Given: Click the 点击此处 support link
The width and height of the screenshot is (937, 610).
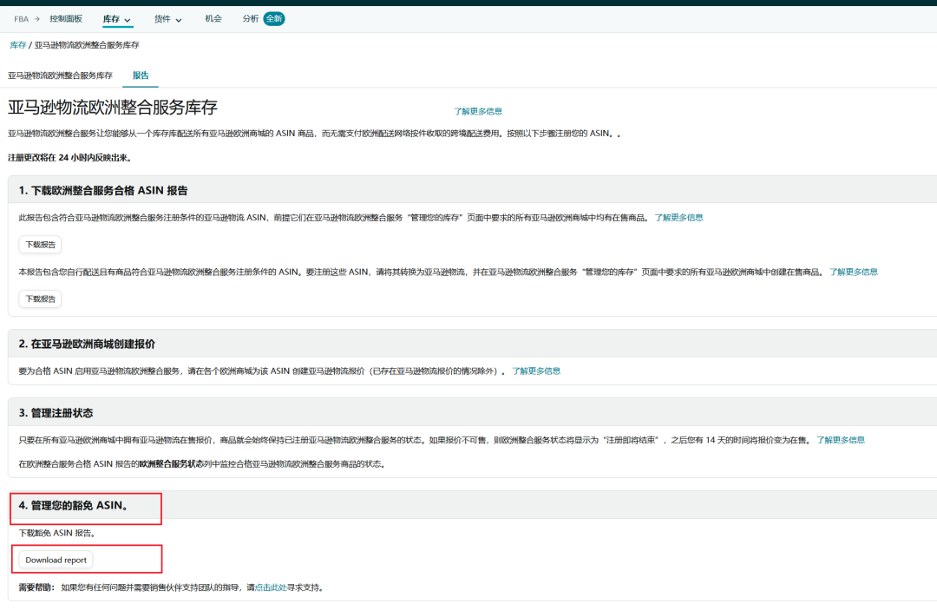Looking at the screenshot, I should pyautogui.click(x=271, y=587).
